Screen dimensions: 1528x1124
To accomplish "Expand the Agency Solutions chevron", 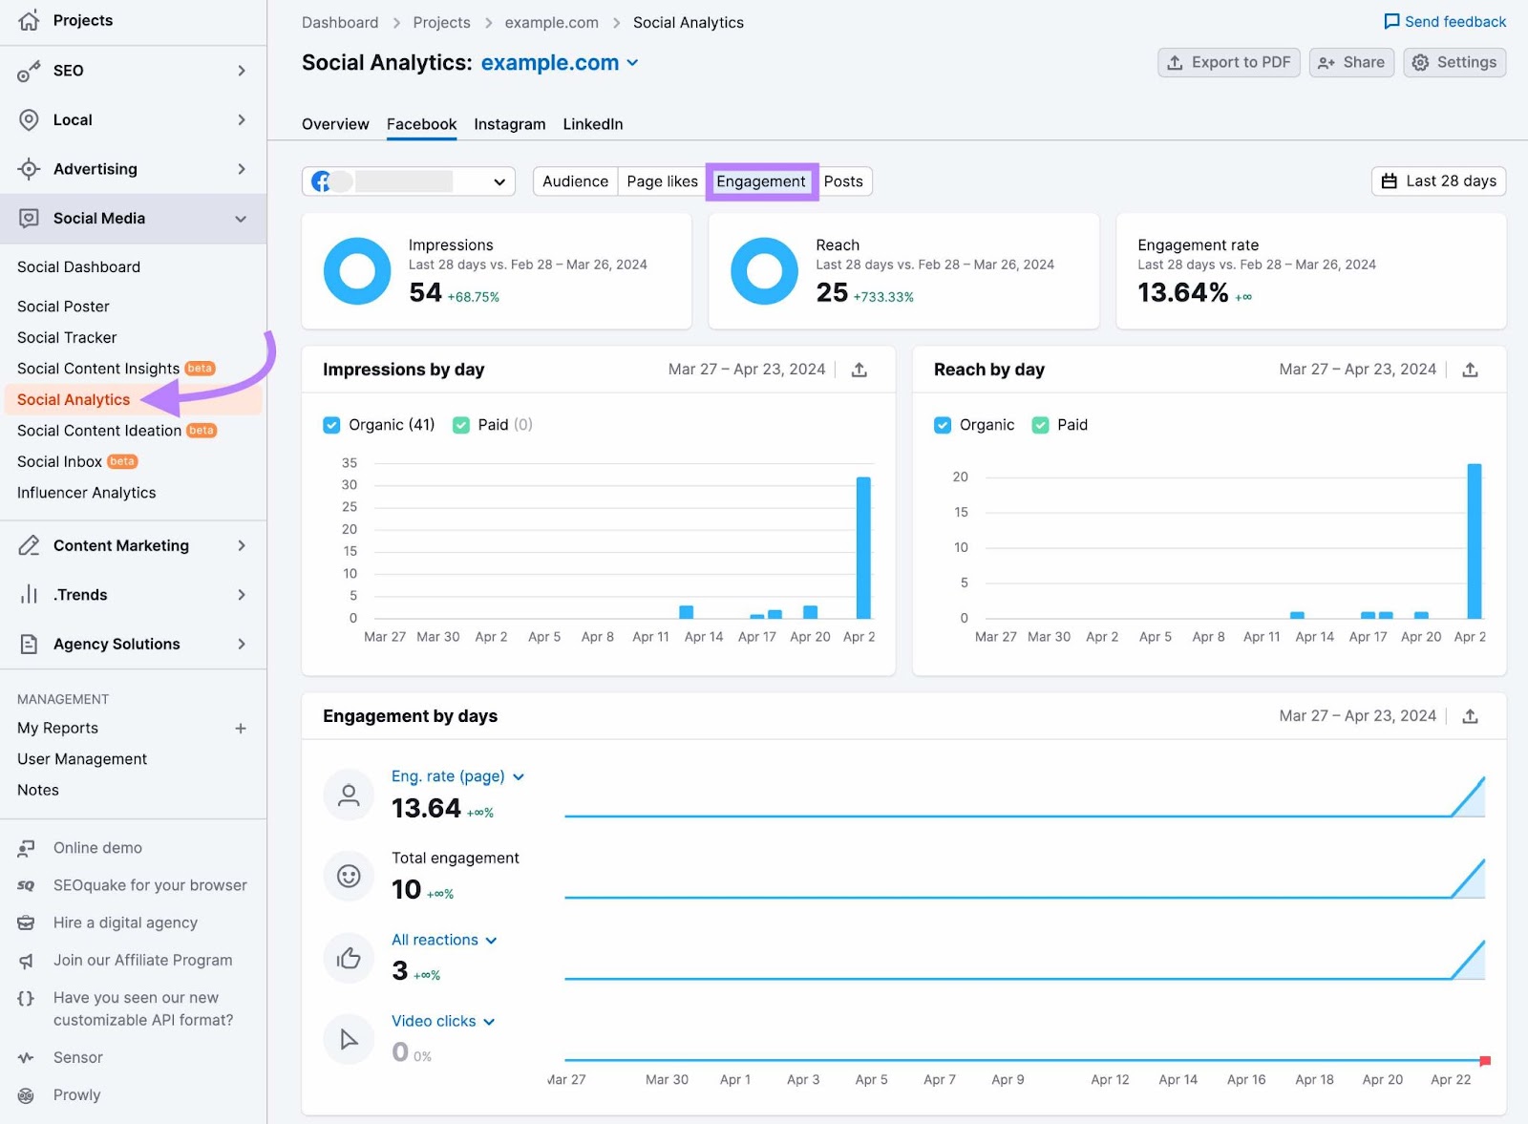I will [242, 644].
